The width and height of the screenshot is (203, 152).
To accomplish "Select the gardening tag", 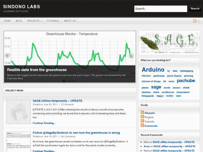I will click(x=159, y=76).
